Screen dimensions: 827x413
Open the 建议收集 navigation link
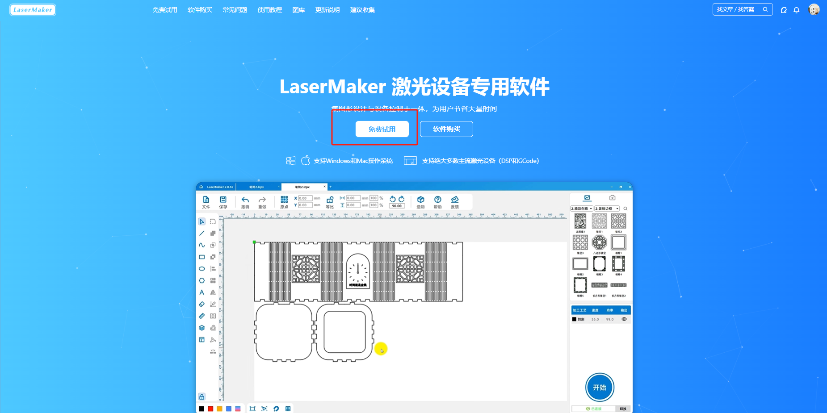(x=362, y=10)
